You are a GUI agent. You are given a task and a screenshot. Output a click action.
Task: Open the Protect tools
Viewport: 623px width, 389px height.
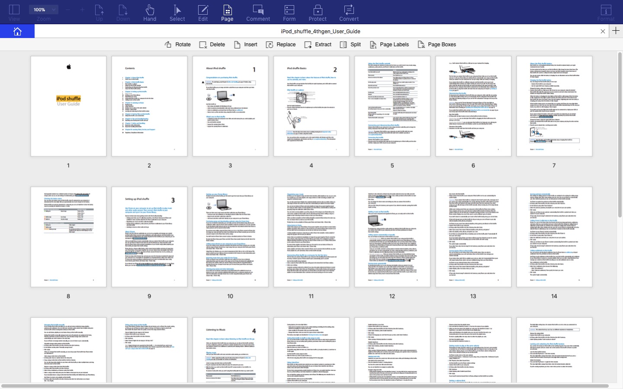[x=318, y=13]
